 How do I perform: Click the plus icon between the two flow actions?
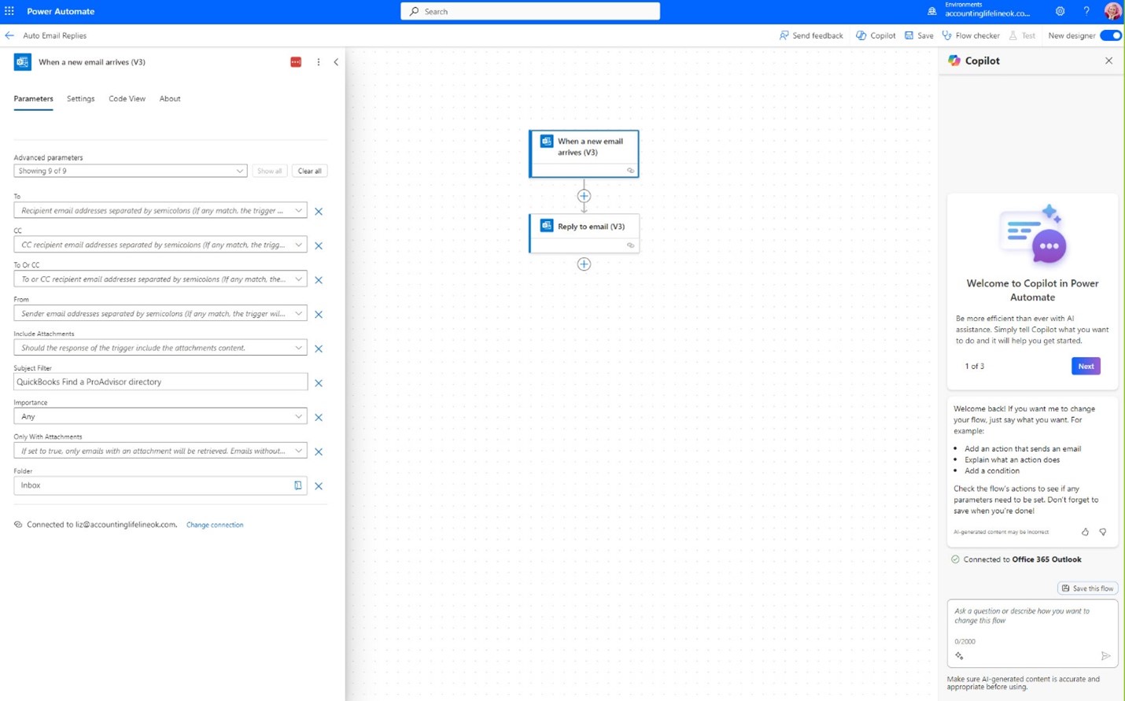click(584, 196)
